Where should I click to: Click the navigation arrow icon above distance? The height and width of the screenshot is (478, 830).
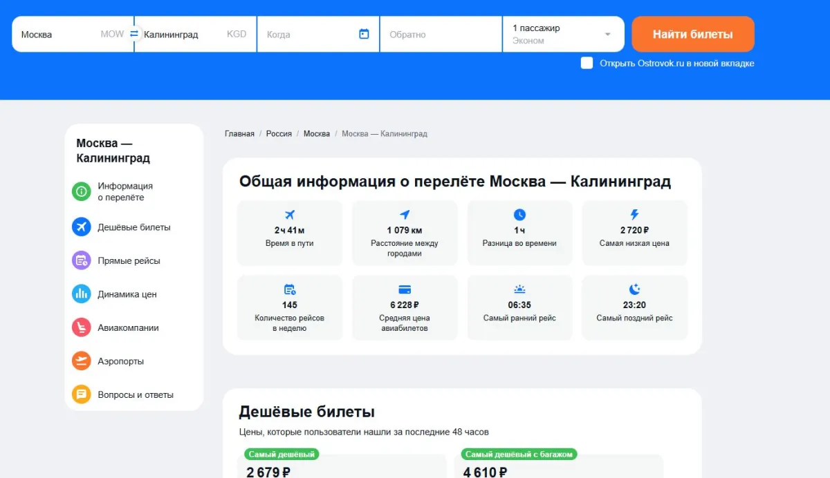[405, 215]
